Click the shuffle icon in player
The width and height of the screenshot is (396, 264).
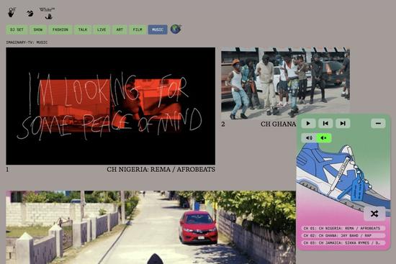point(374,214)
